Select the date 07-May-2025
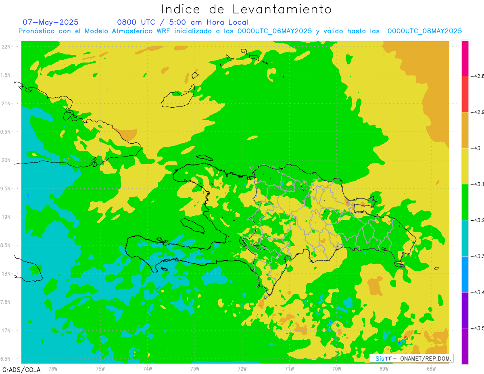This screenshot has width=484, height=374. tap(50, 22)
